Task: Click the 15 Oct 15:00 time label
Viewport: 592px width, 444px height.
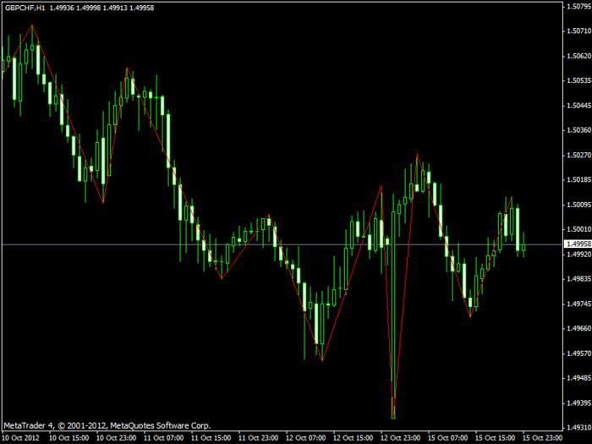Action: coord(495,438)
